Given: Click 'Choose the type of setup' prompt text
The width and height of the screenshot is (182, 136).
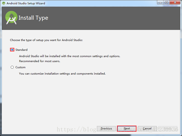Looking at the screenshot, I should tap(46, 40).
